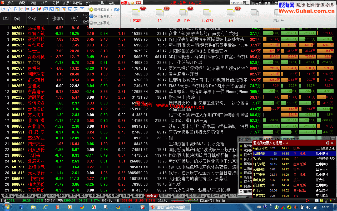Open the colored quote list icon
Viewport: 337px width, 211px height.
coord(27,9)
